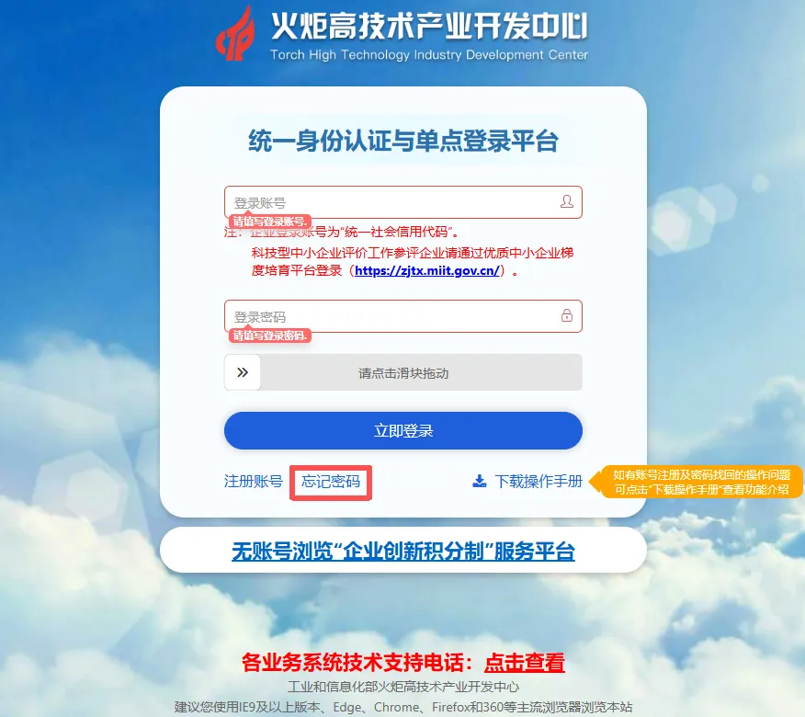The height and width of the screenshot is (717, 805).
Task: Open the 注册账号 link
Action: [253, 482]
